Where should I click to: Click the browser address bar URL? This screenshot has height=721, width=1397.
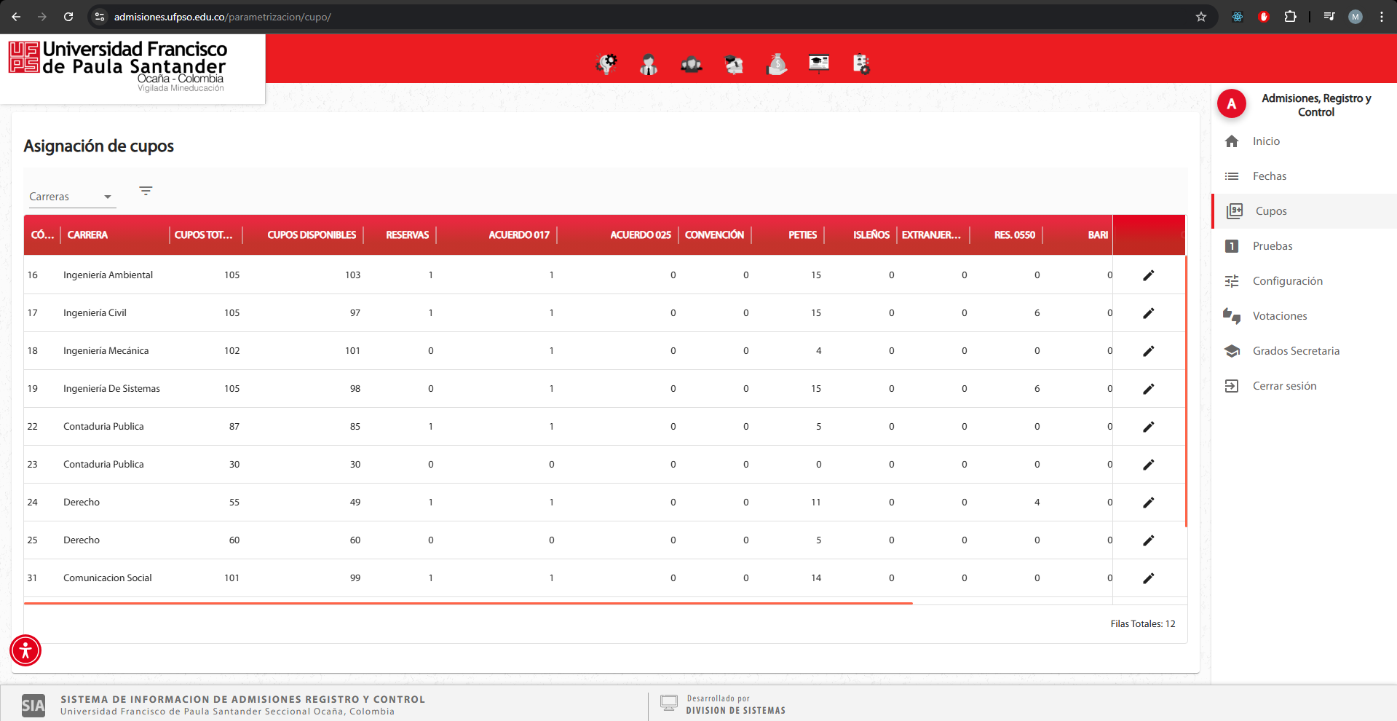pyautogui.click(x=222, y=17)
